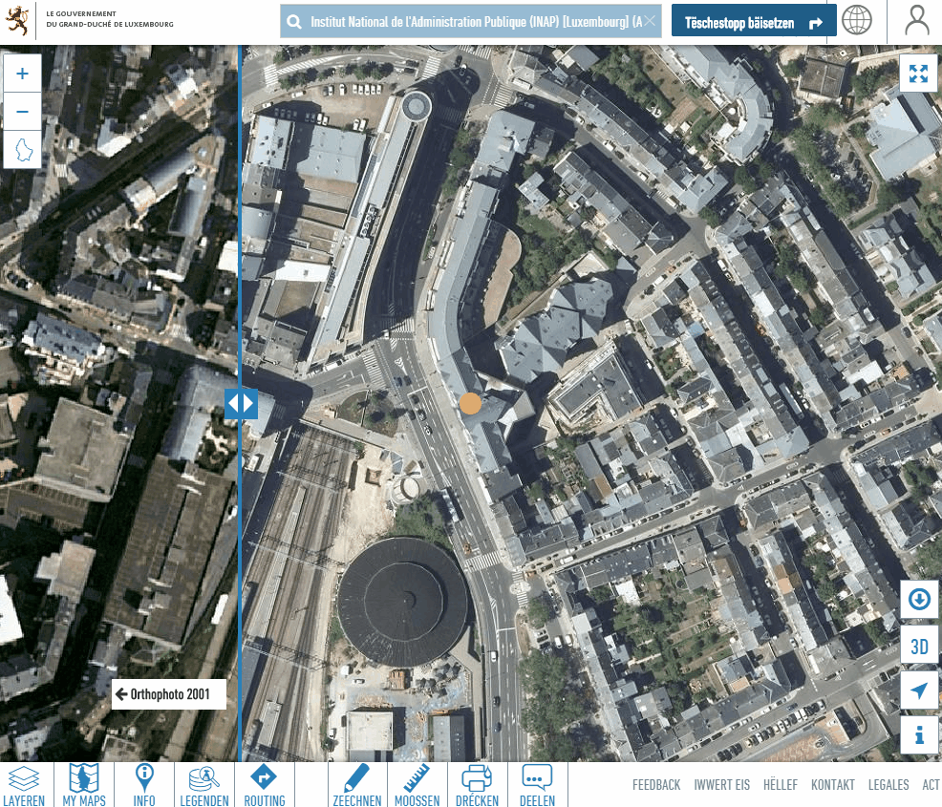942x807 pixels.
Task: Click the download circle arrow icon
Action: click(919, 600)
